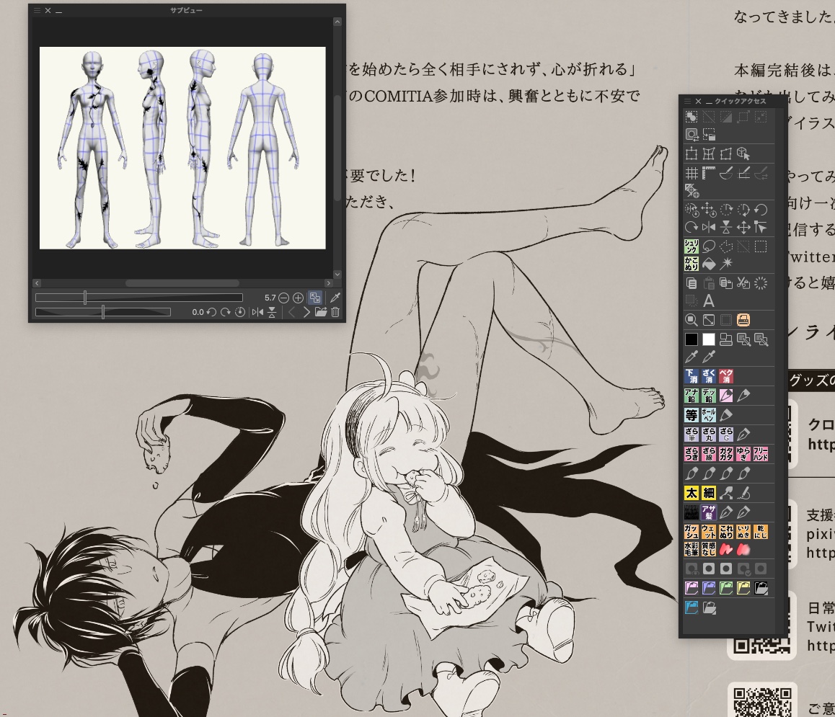Click the blue folder icon
This screenshot has height=717, width=835.
(x=692, y=607)
